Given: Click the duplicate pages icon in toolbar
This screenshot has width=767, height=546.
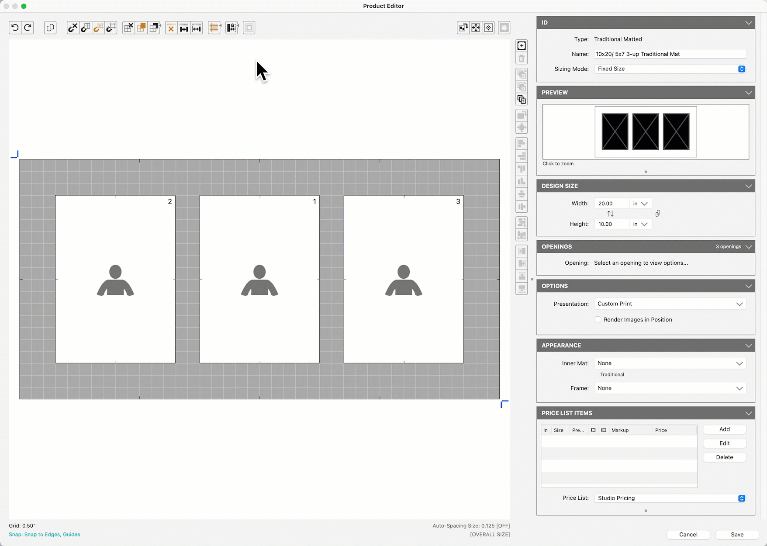Looking at the screenshot, I should (x=50, y=28).
